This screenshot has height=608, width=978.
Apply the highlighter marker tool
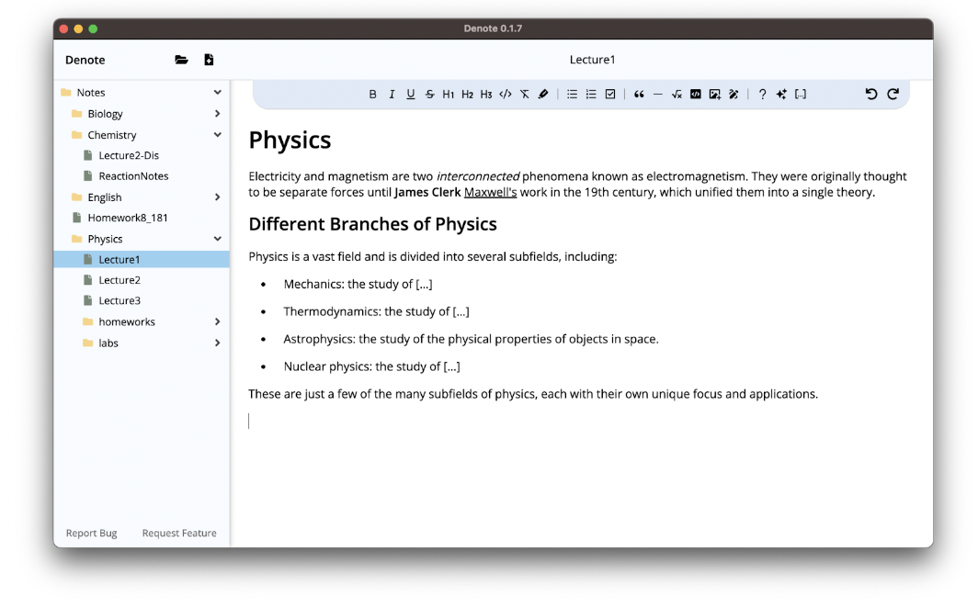click(x=543, y=94)
